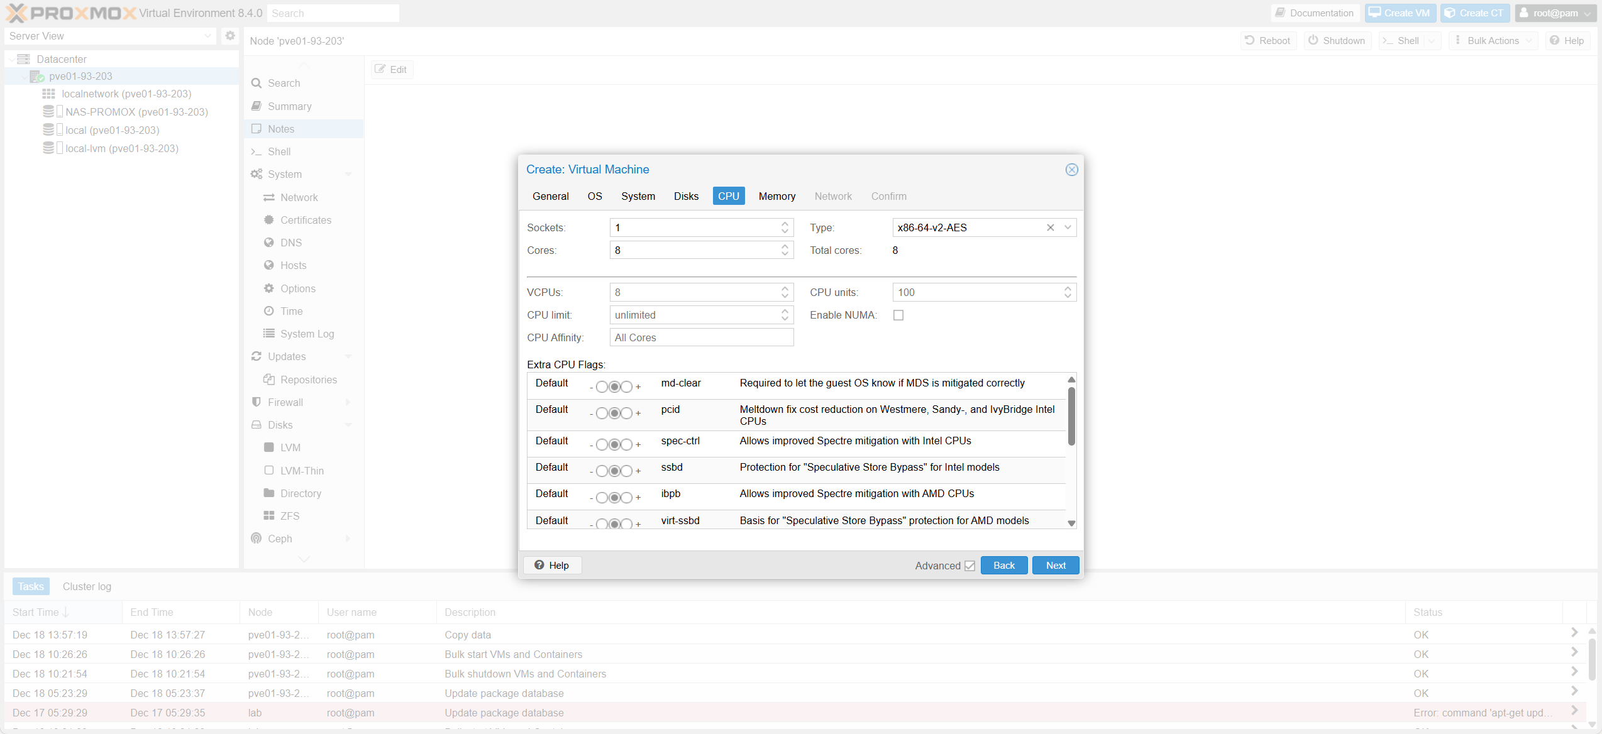Click the Back button
This screenshot has height=734, width=1602.
coord(1003,565)
